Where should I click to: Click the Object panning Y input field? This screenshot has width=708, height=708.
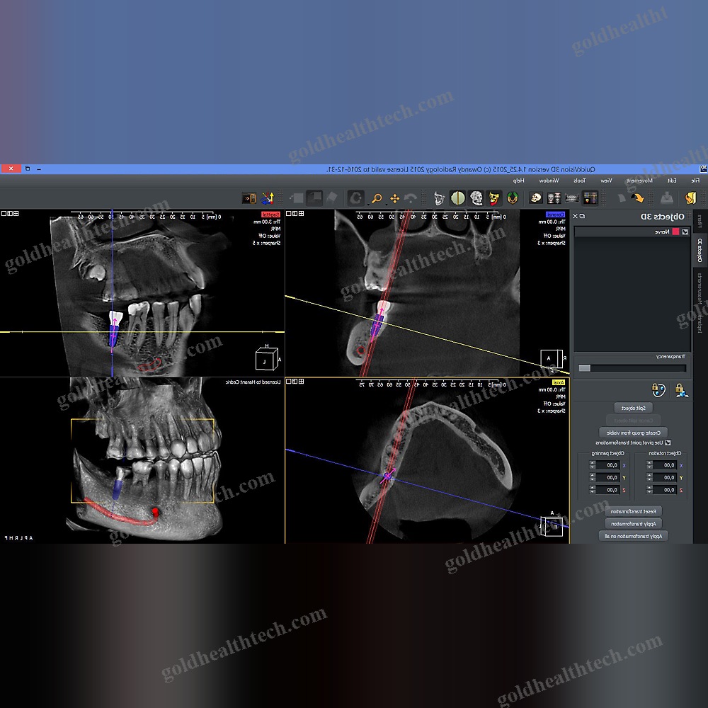[608, 477]
